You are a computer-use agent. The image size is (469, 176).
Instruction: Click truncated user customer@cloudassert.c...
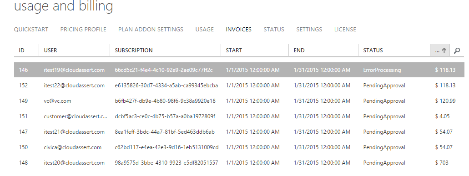(76, 116)
